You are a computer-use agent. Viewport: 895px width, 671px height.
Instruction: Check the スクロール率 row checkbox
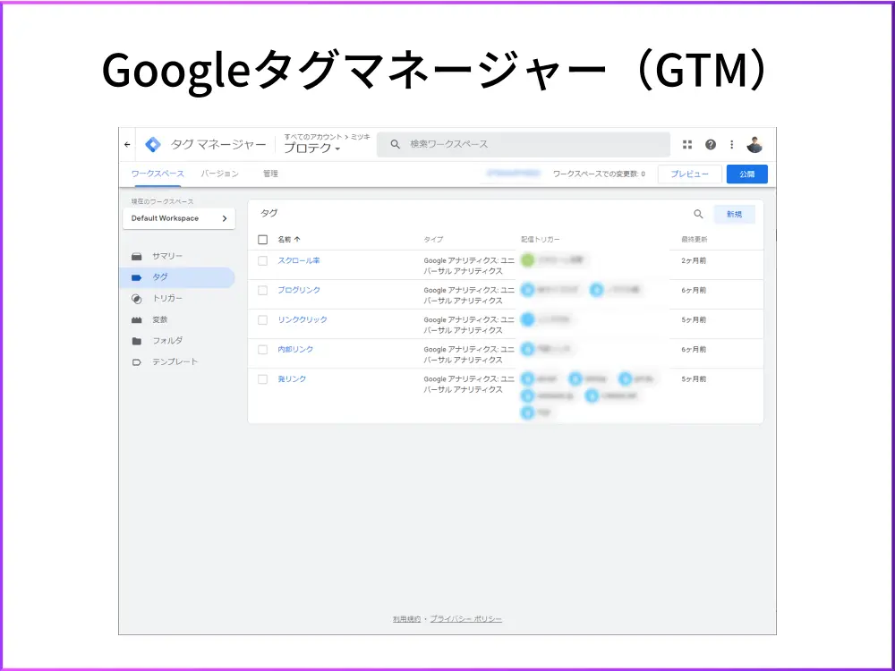pyautogui.click(x=262, y=260)
